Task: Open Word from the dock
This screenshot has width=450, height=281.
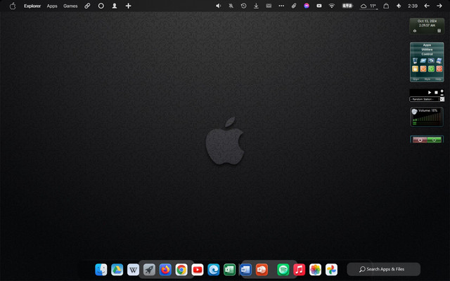Action: point(245,270)
